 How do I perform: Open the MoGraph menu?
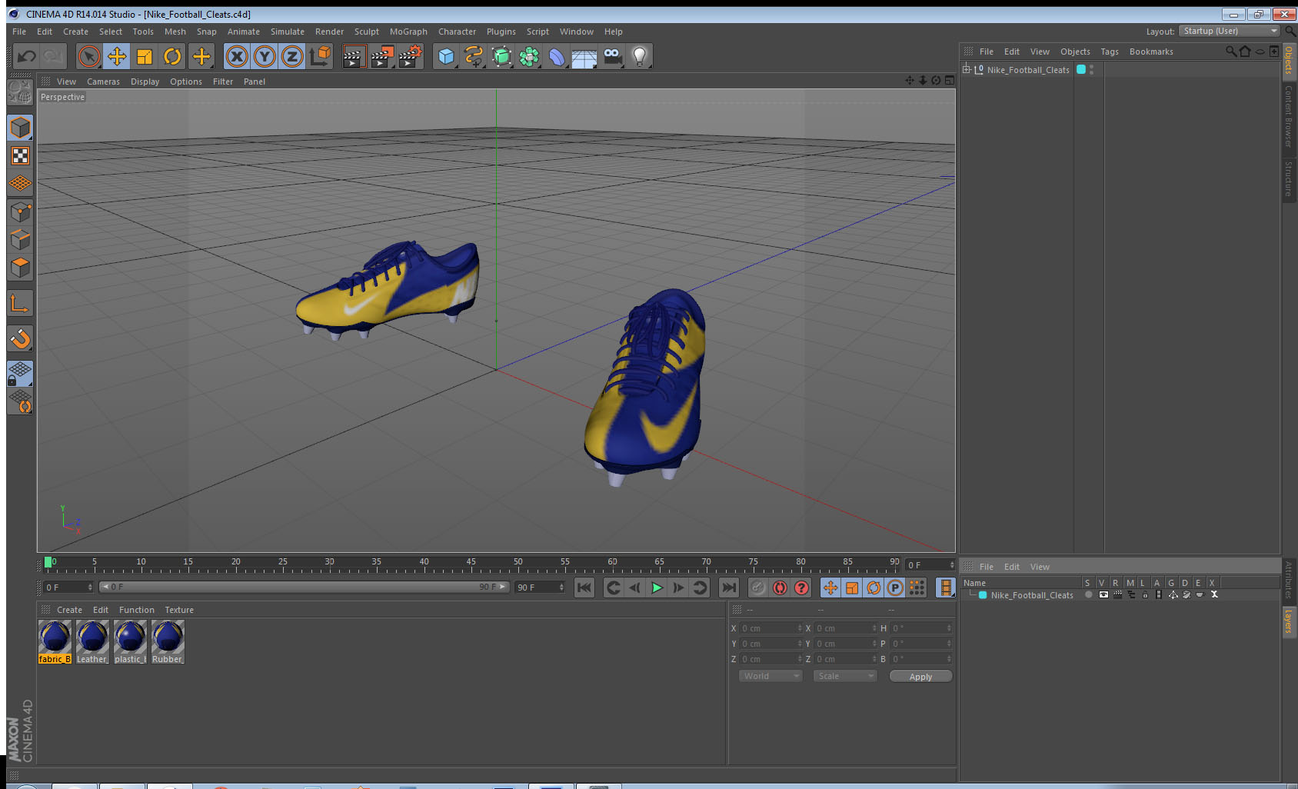pyautogui.click(x=408, y=32)
